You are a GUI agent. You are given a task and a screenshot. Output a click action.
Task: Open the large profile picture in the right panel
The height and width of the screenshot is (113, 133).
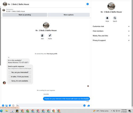coord(111,6)
